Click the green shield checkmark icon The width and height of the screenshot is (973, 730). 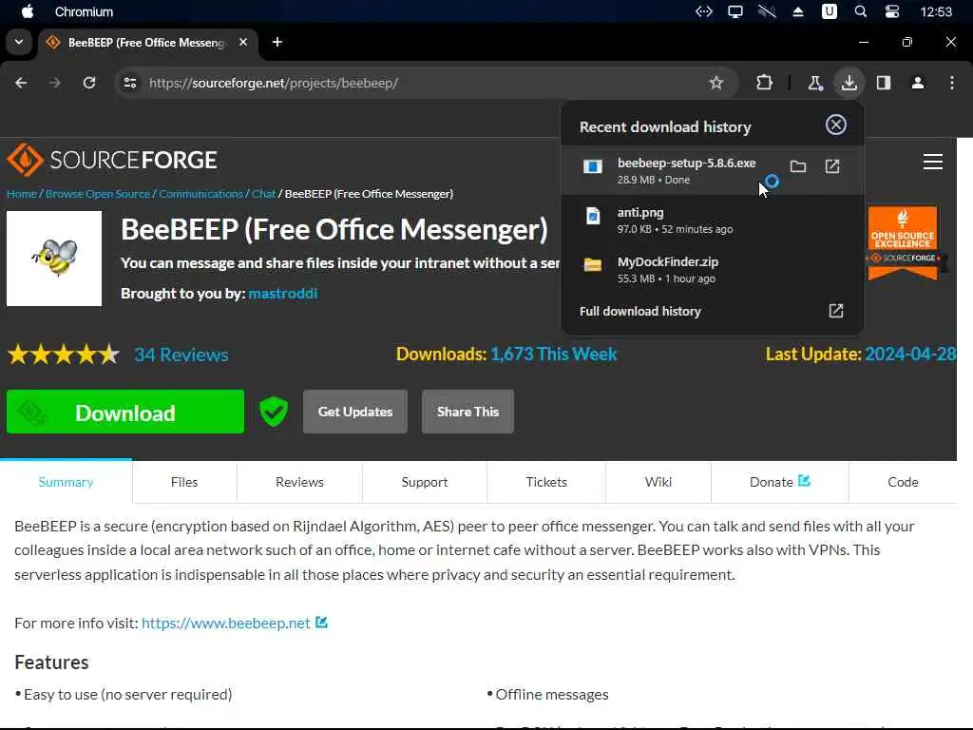274,412
